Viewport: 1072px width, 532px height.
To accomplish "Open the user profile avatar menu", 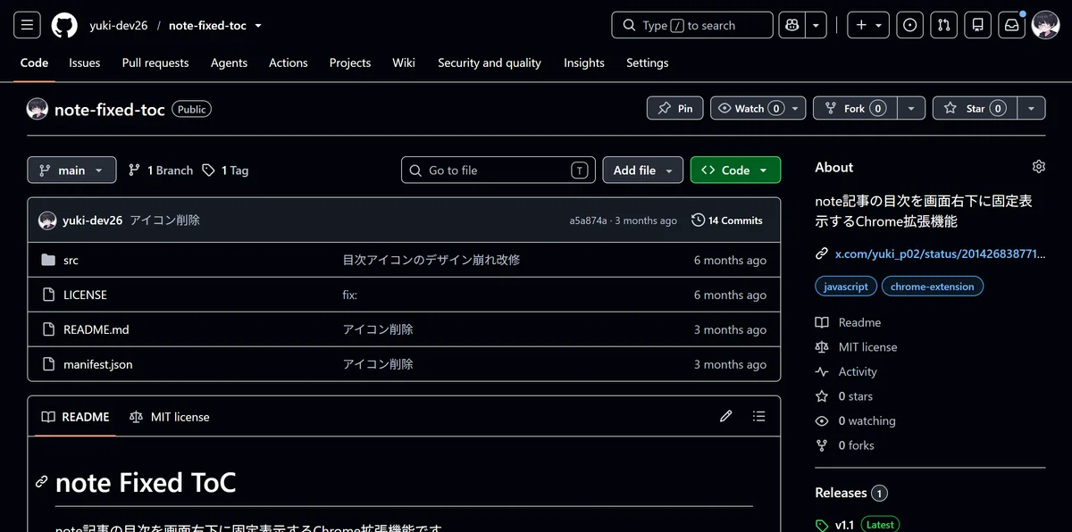I will tap(1045, 25).
